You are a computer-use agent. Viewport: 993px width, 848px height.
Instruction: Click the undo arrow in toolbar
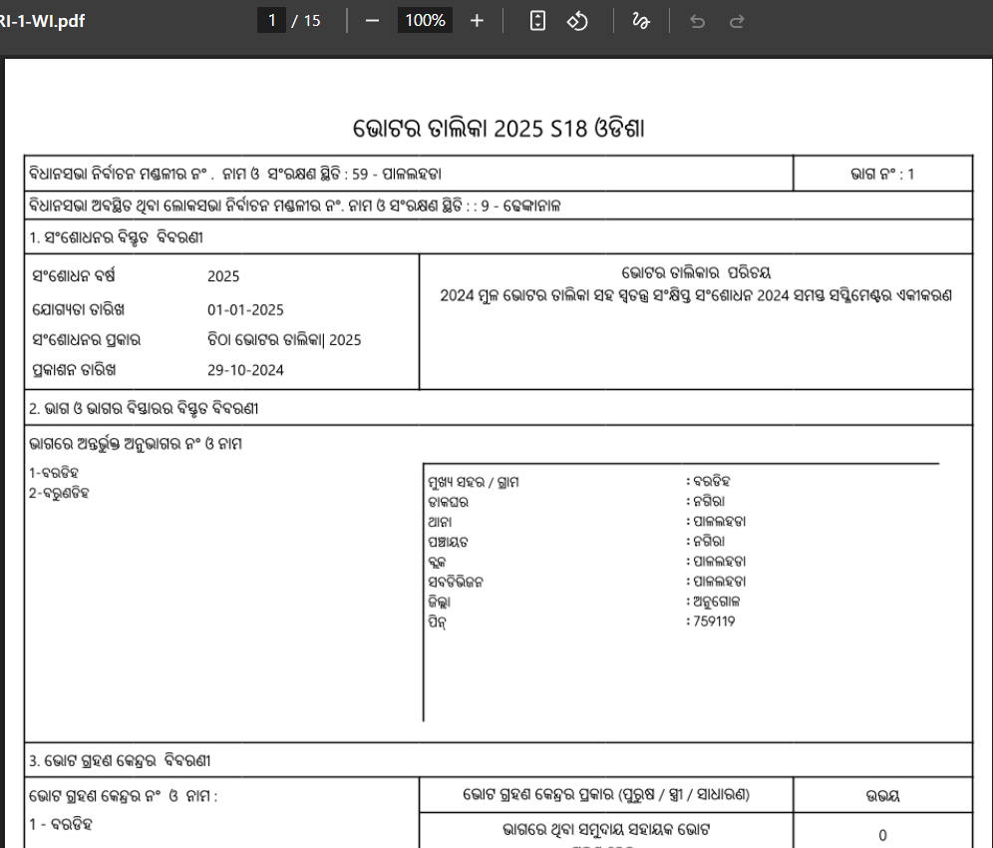pos(697,21)
